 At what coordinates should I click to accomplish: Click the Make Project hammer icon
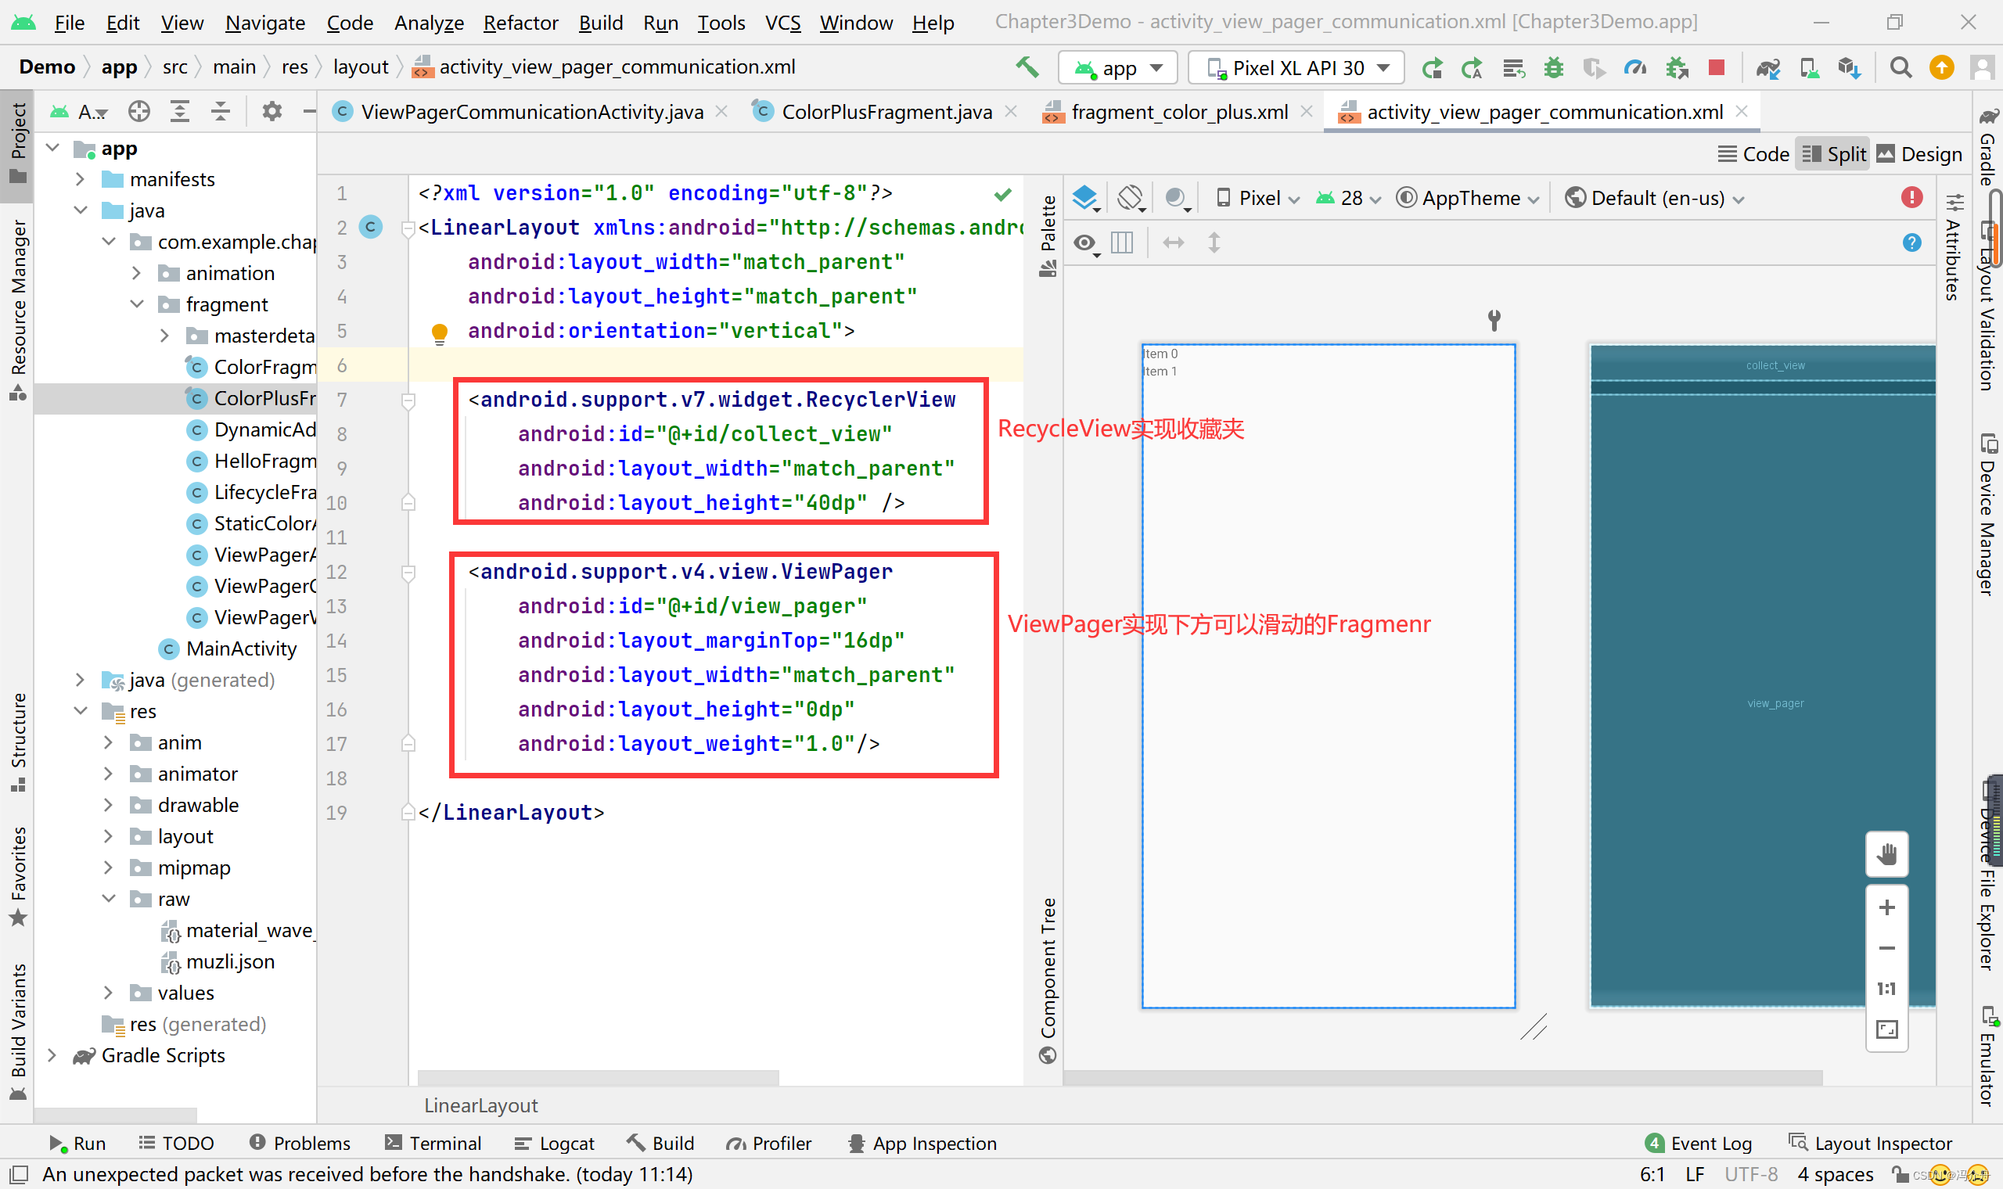pyautogui.click(x=1027, y=67)
